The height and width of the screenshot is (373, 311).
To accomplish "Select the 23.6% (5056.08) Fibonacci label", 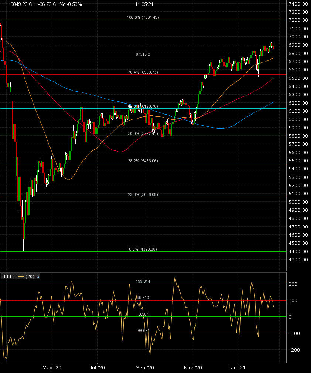I will coord(143,194).
